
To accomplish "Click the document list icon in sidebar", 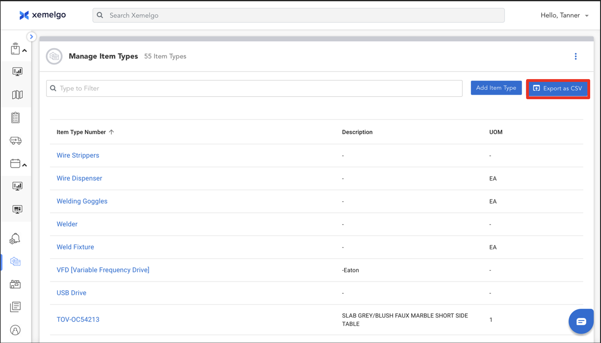I will [x=15, y=307].
